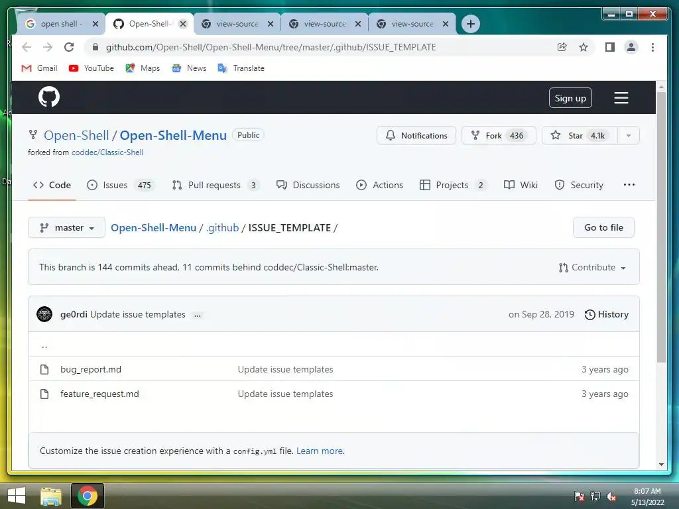
Task: Open a new browser tab
Action: coord(471,24)
